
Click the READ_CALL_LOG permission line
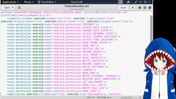point(57,85)
